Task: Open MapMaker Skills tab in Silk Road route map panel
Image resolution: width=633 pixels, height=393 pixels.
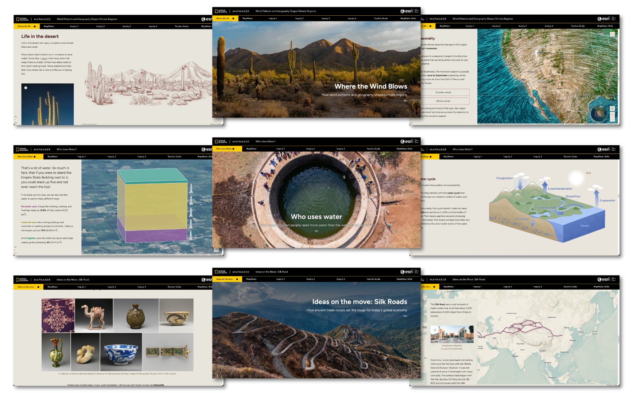Action: click(x=601, y=287)
